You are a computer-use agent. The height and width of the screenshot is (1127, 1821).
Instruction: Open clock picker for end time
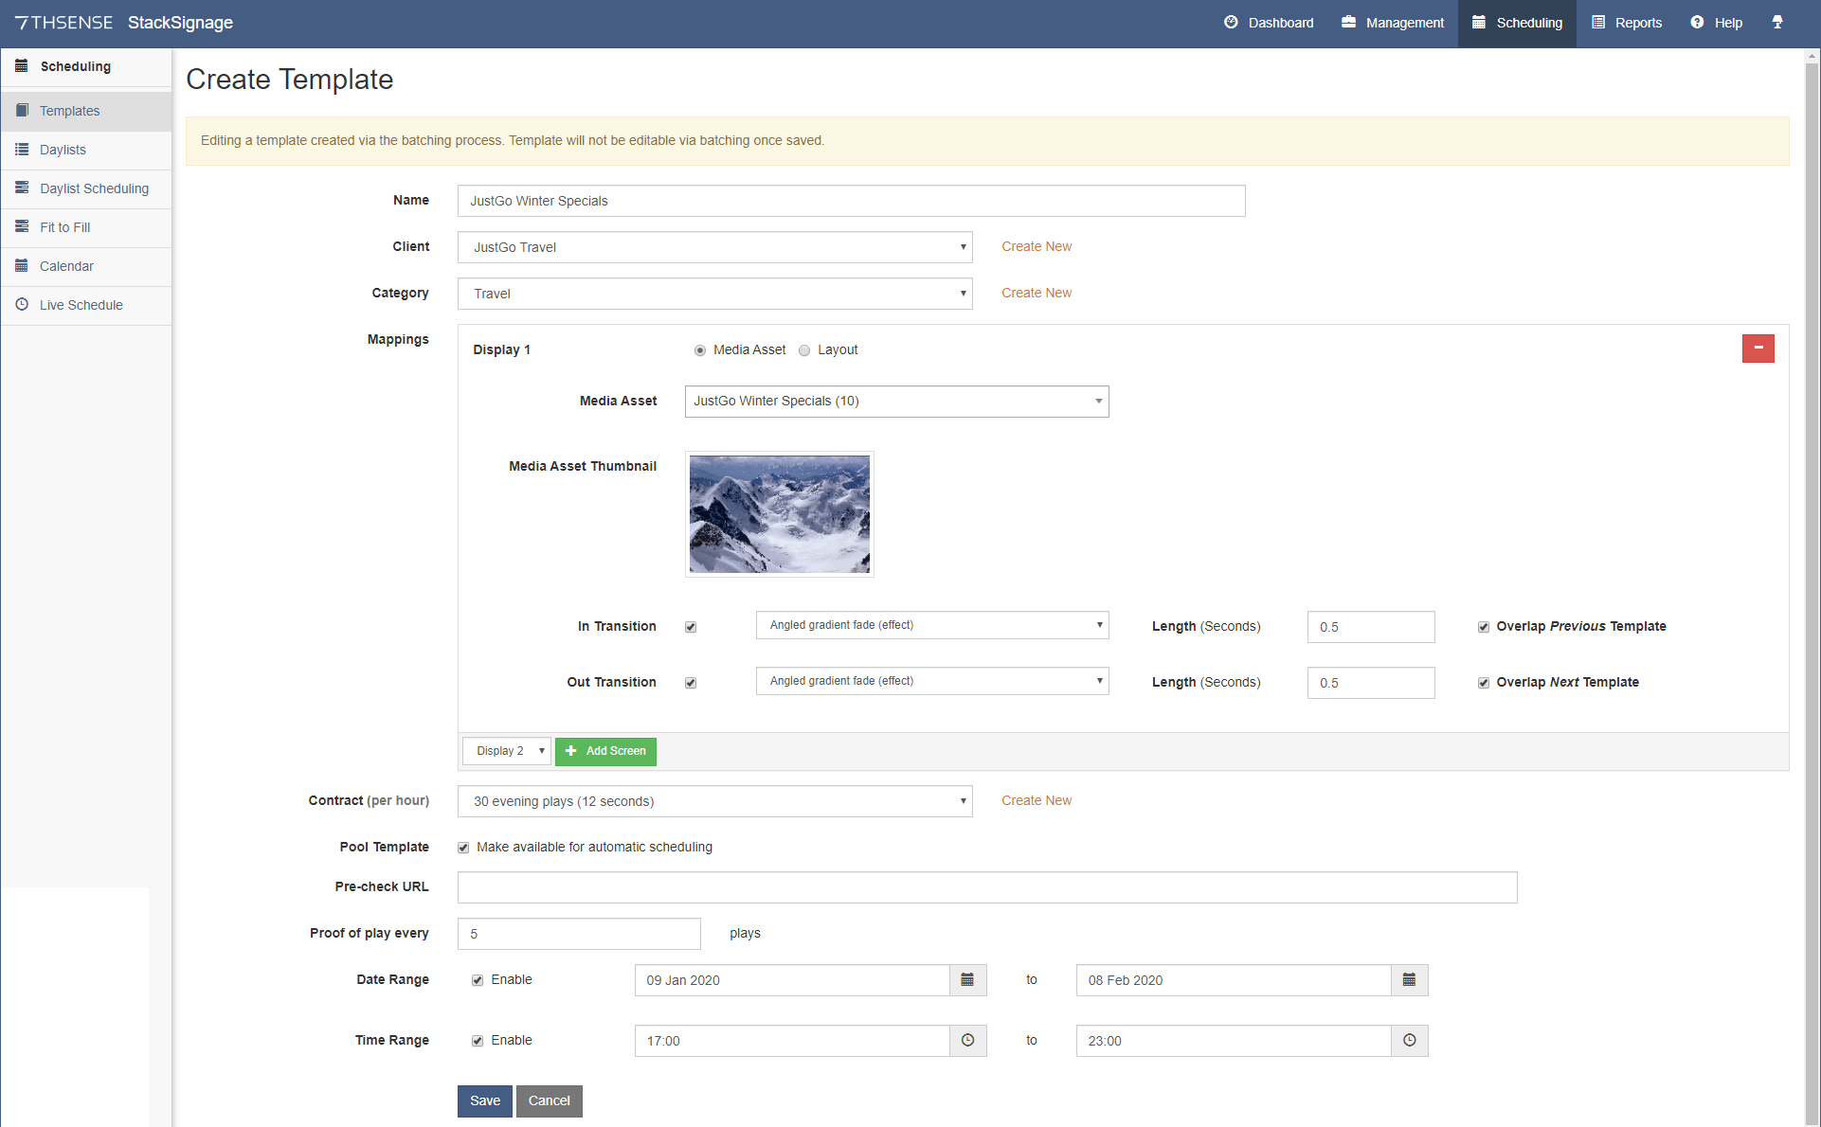[x=1409, y=1041]
